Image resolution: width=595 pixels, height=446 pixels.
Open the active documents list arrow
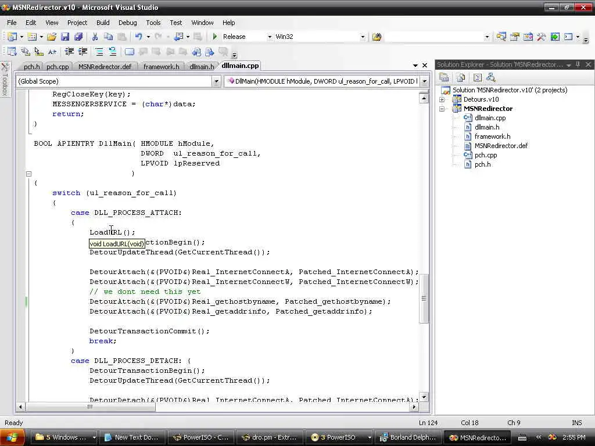pos(415,66)
